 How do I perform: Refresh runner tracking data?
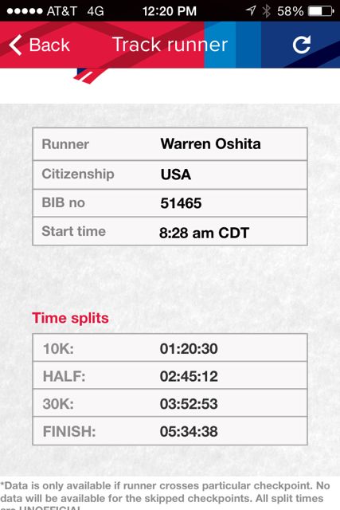302,45
